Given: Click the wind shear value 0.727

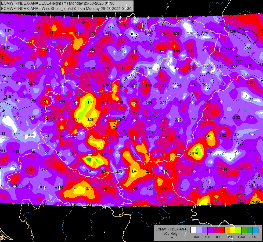Looking at the screenshot, I should [x=30, y=169].
